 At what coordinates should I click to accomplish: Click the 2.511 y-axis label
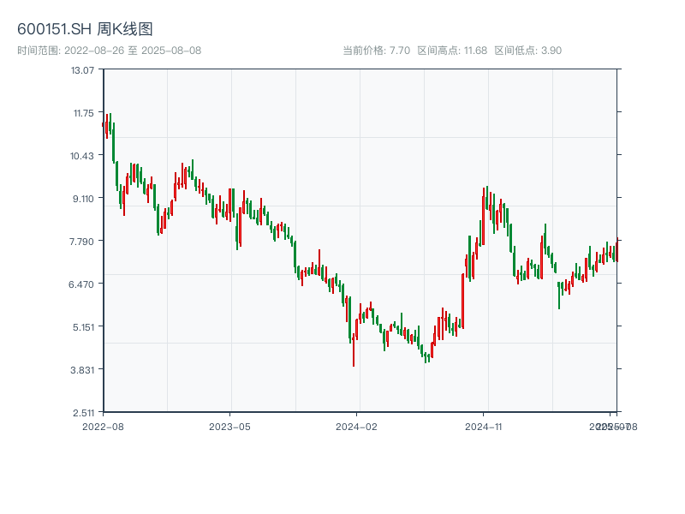(x=82, y=412)
